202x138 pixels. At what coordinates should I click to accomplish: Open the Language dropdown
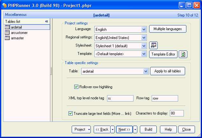coord(144,30)
